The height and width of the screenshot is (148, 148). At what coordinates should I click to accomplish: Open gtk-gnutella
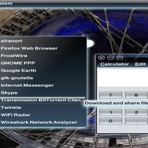[43, 78]
